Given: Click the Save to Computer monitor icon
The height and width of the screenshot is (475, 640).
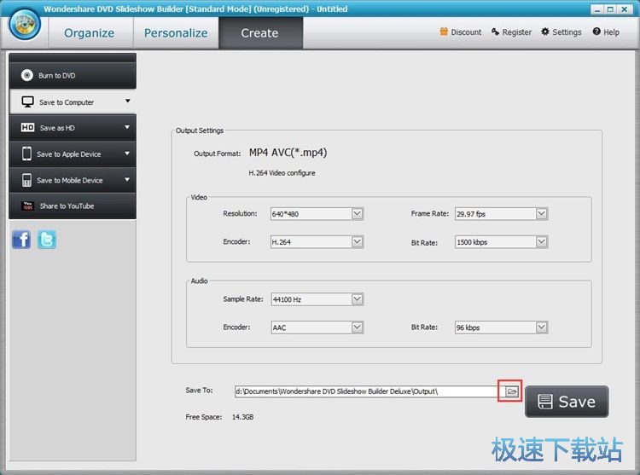Looking at the screenshot, I should click(x=28, y=102).
